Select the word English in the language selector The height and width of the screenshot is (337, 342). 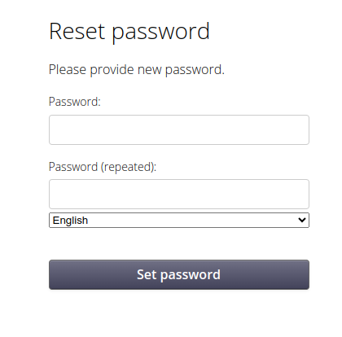pos(70,221)
